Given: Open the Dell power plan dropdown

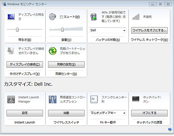Looking at the screenshot, I should [108, 30].
